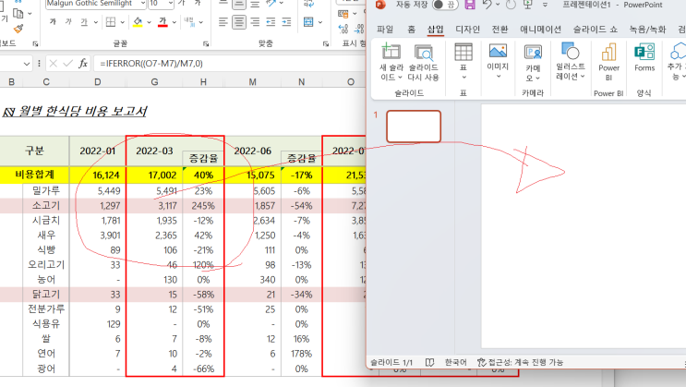
Task: Click 슬라이드 1/1 in PowerPoint status bar
Action: (391, 362)
